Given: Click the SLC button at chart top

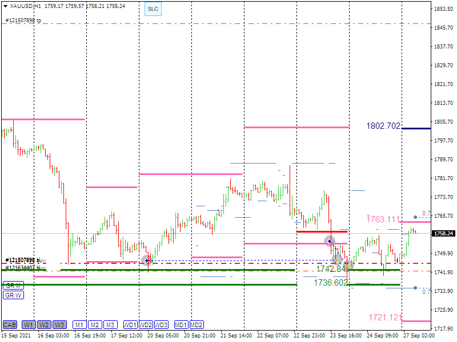Looking at the screenshot, I should (x=153, y=9).
